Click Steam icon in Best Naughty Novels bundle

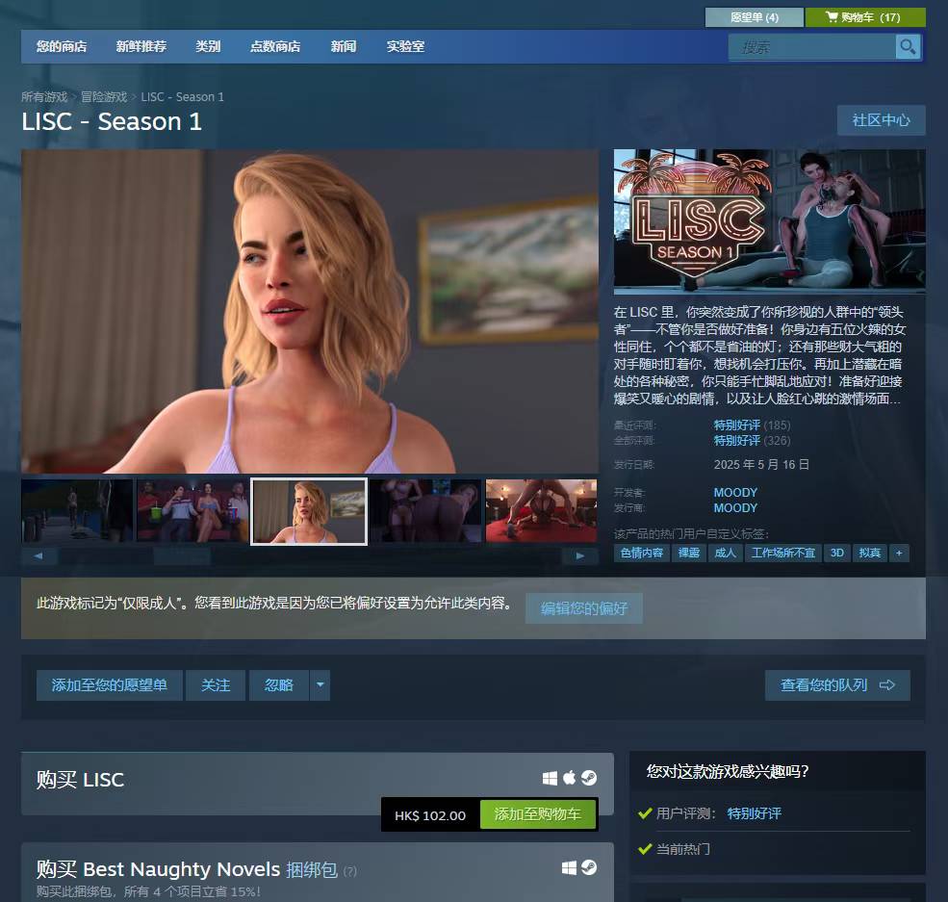(589, 867)
